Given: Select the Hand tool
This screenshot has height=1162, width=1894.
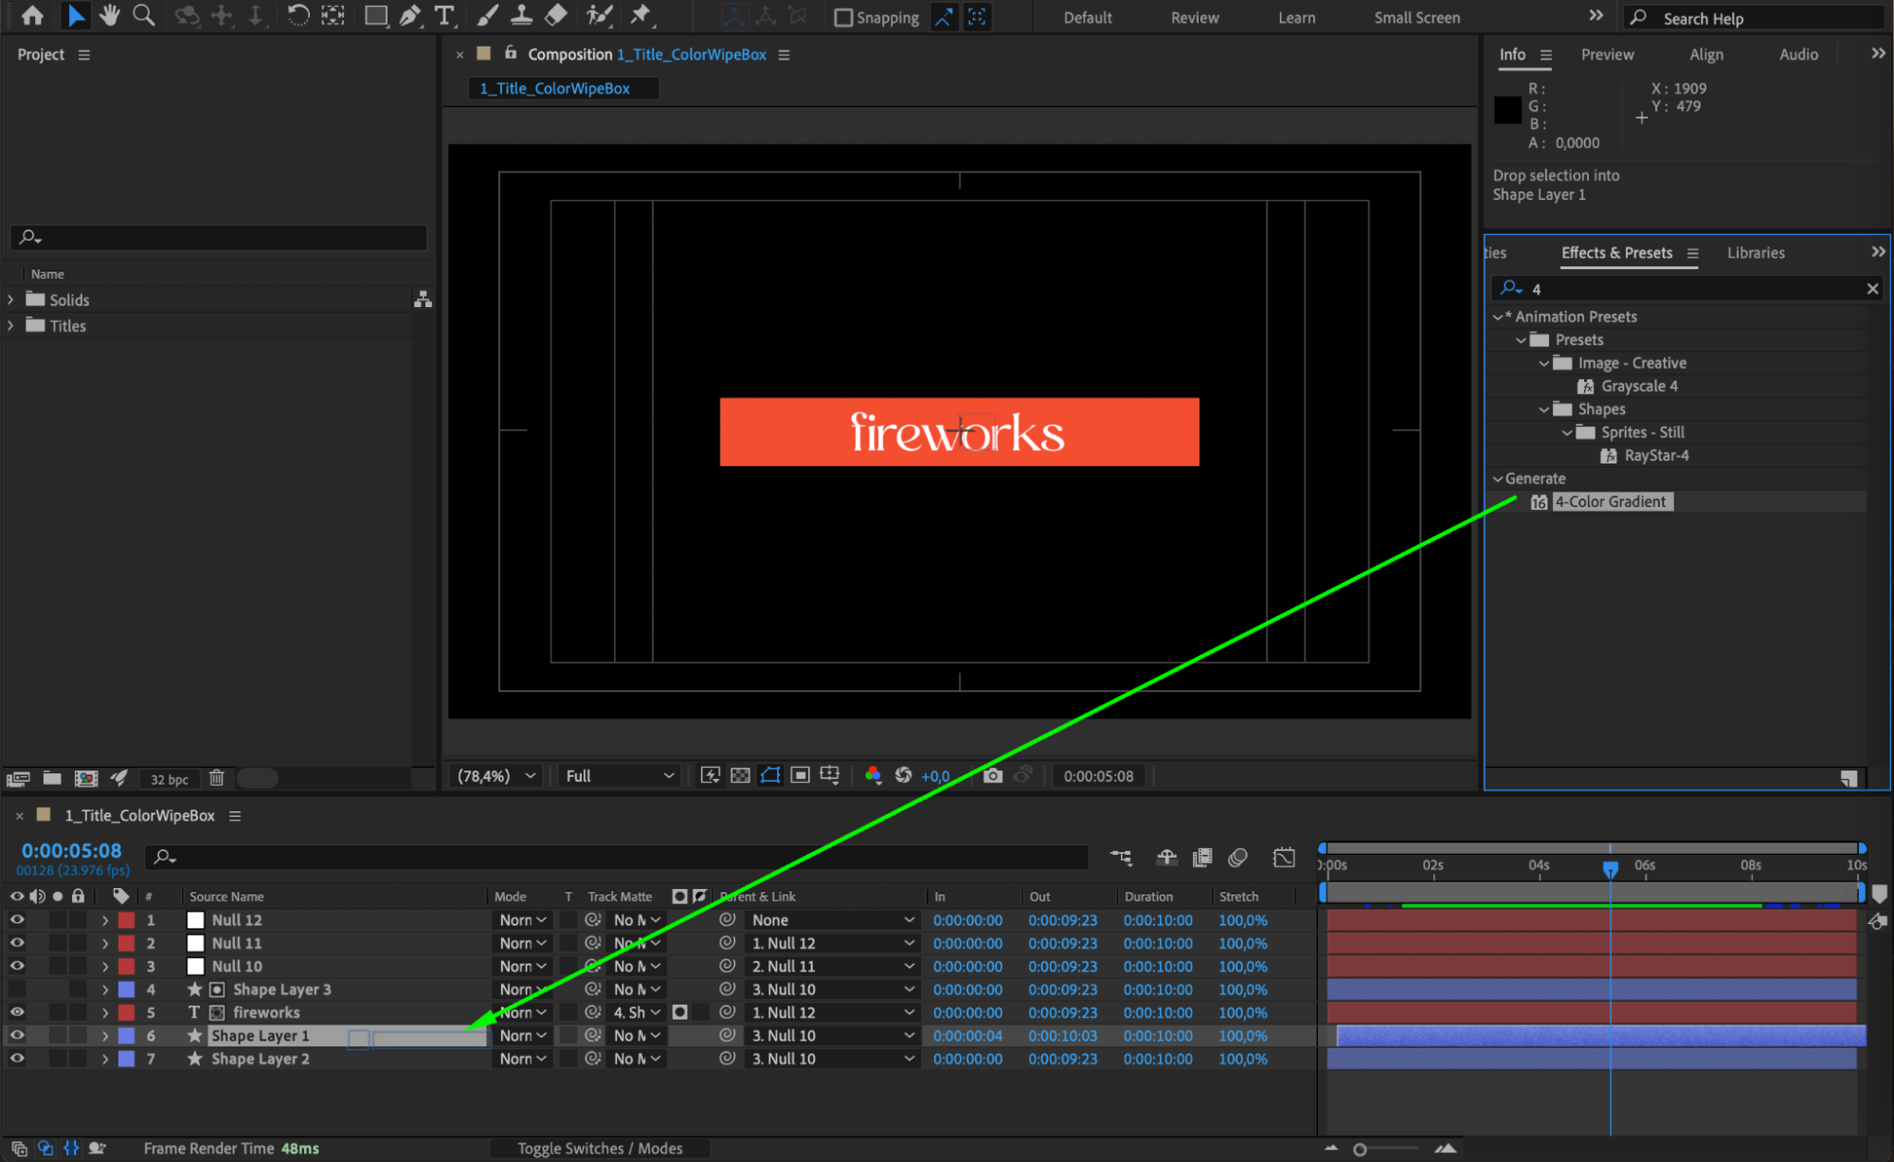Looking at the screenshot, I should click(110, 15).
